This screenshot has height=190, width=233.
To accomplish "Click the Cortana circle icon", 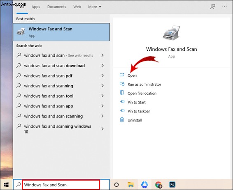I will (116, 185).
